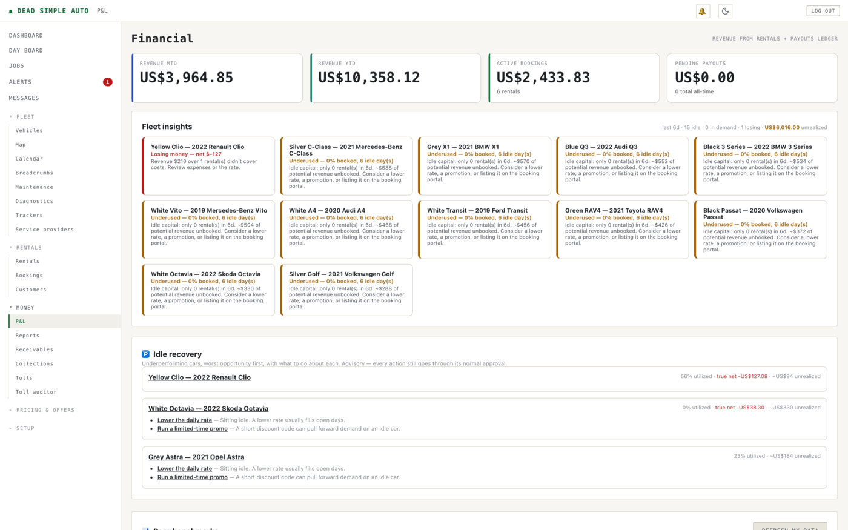848x530 pixels.
Task: Click Grey Astra's Lower the daily rate
Action: [x=185, y=469]
